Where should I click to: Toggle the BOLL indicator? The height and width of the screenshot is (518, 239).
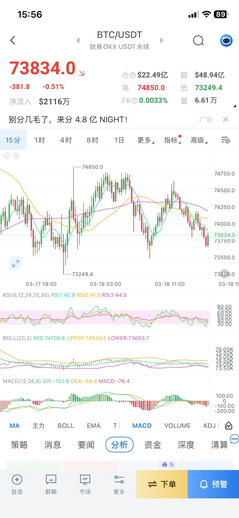point(66,425)
